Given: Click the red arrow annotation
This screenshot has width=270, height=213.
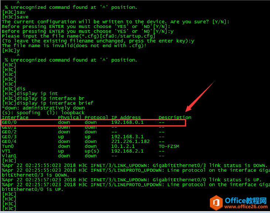Looking at the screenshot, I should 200,97.
